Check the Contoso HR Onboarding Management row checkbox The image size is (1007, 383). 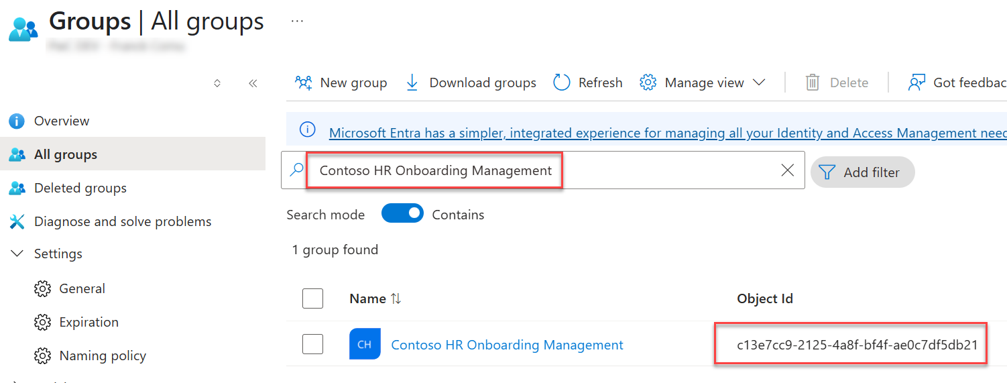coord(312,344)
